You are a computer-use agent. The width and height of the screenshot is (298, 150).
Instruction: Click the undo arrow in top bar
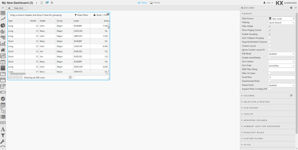[x=52, y=3]
